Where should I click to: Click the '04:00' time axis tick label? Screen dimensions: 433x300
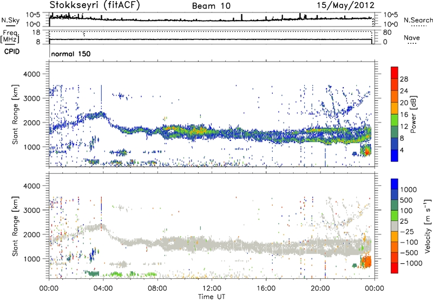click(103, 289)
